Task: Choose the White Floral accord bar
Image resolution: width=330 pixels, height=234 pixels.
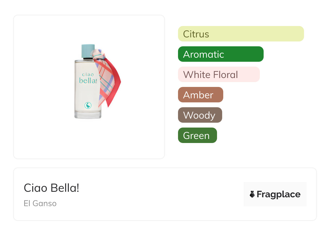Action: tap(219, 74)
